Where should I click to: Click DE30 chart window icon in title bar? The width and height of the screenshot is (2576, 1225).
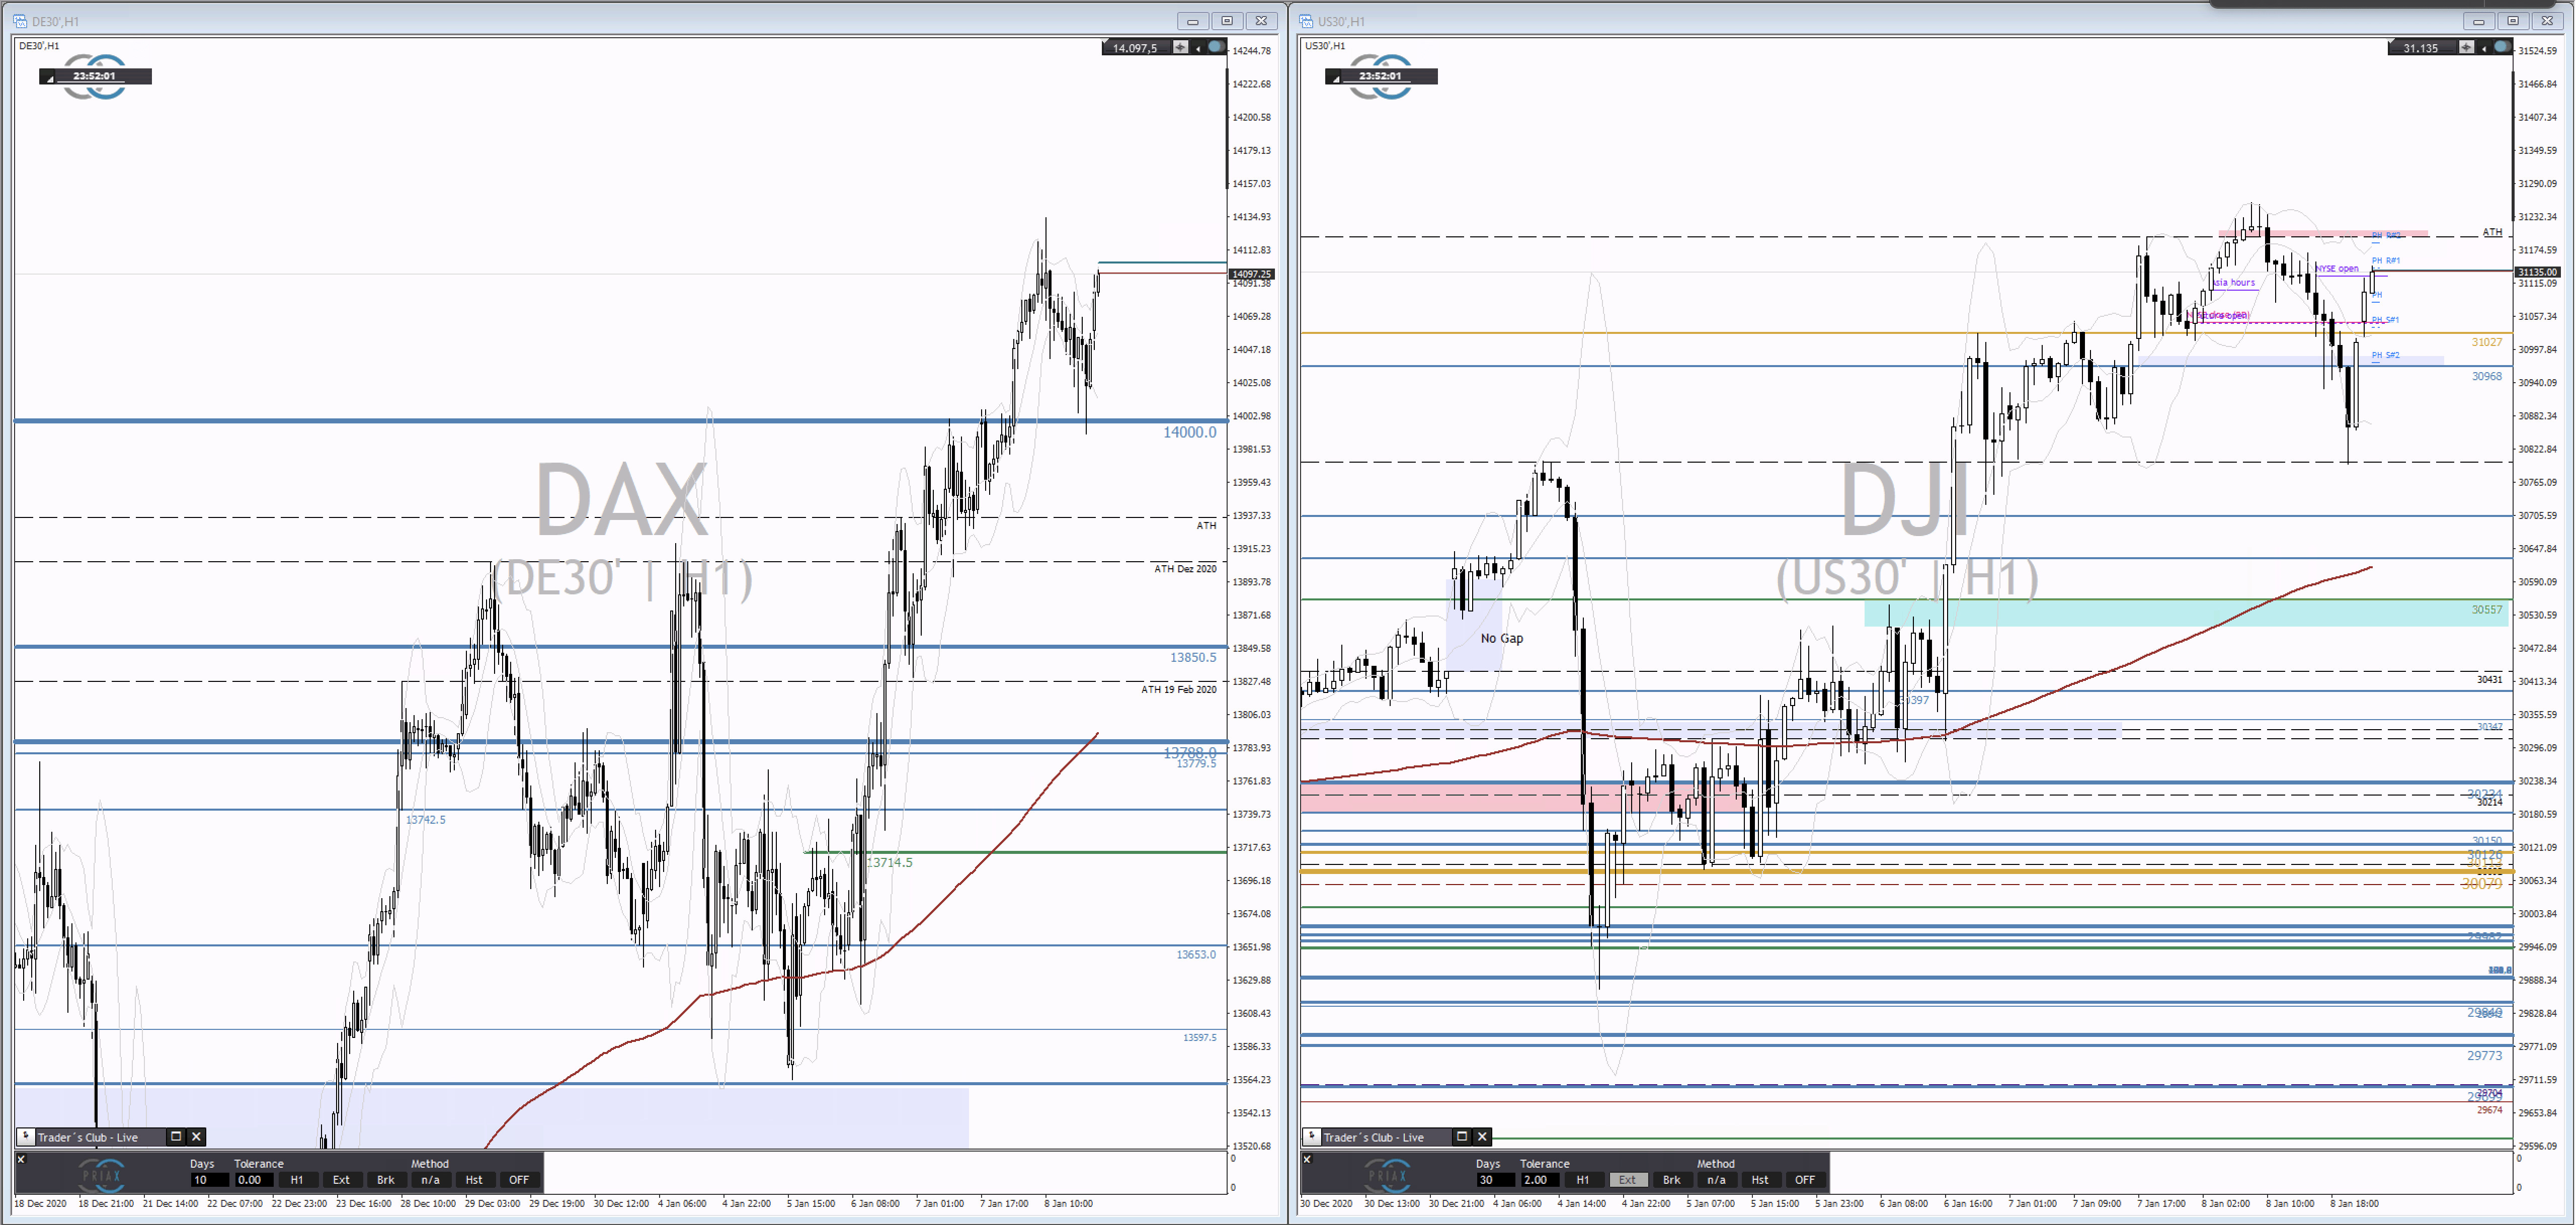click(20, 21)
